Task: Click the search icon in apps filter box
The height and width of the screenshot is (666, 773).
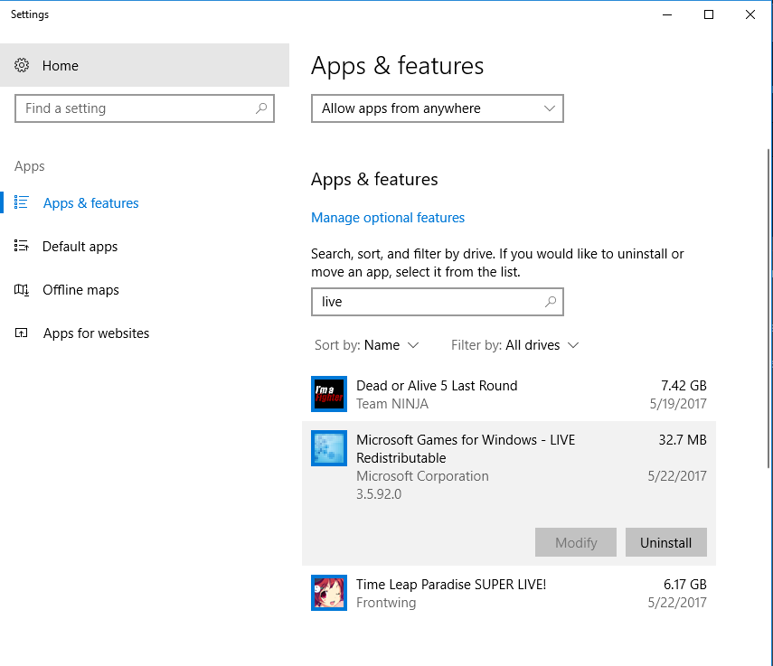Action: click(x=550, y=302)
